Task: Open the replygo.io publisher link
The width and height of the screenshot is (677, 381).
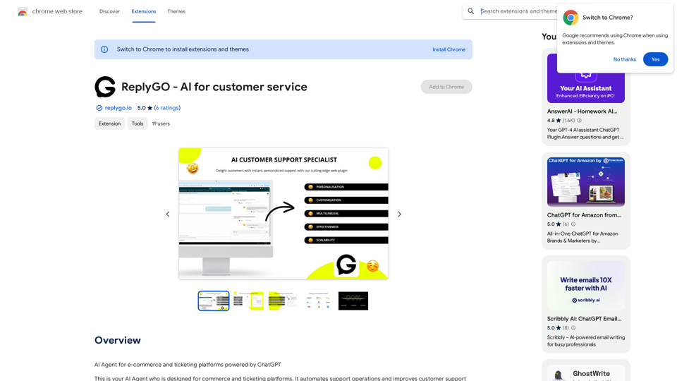Action: (118, 108)
